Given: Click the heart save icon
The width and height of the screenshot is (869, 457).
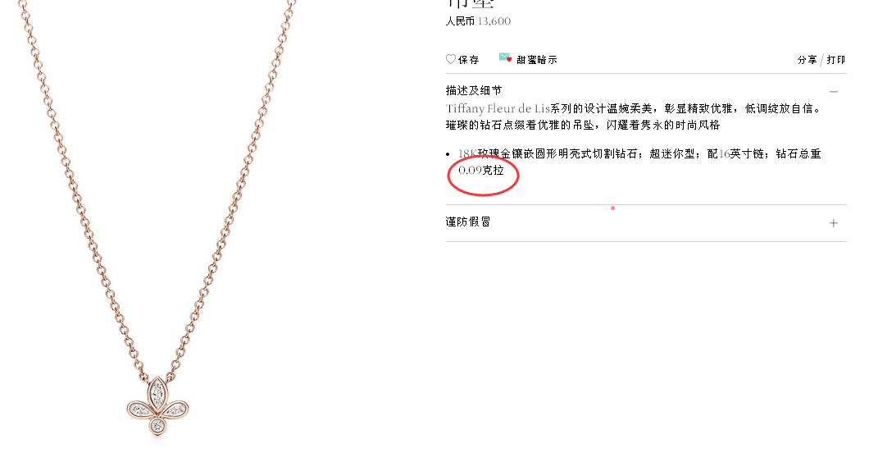Looking at the screenshot, I should coord(451,59).
